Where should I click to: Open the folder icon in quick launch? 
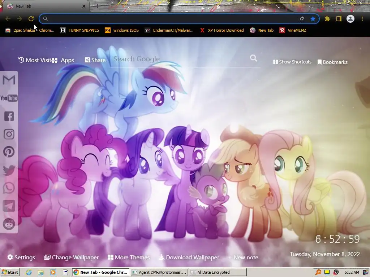(41, 272)
